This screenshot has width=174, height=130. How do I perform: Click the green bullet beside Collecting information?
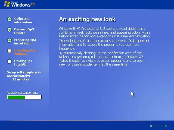coord(10,19)
